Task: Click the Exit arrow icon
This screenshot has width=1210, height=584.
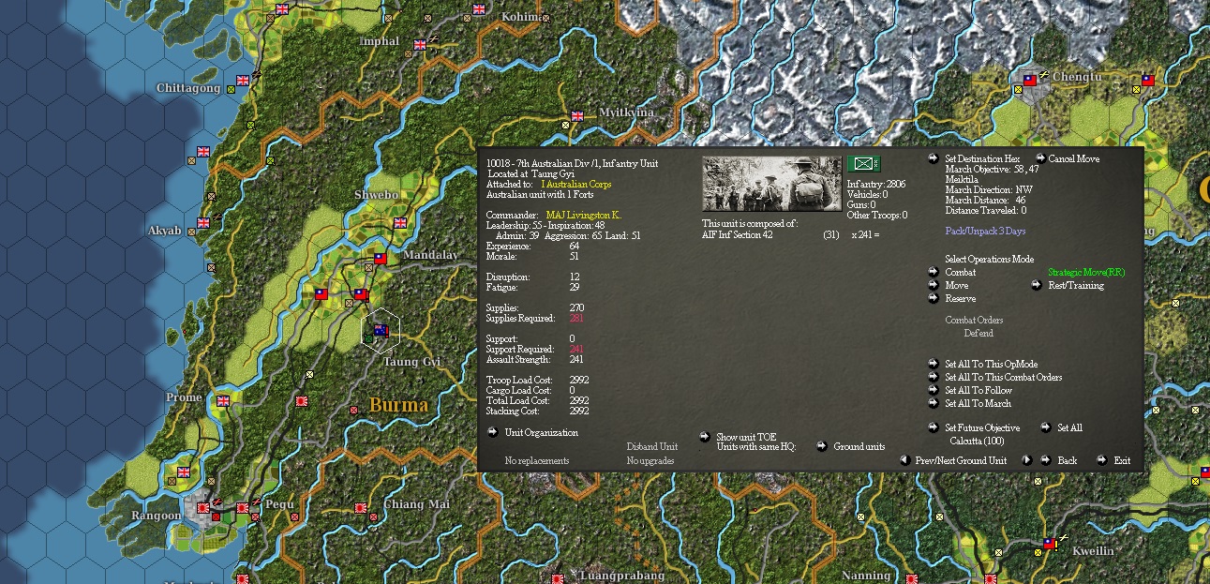Action: 1101,460
